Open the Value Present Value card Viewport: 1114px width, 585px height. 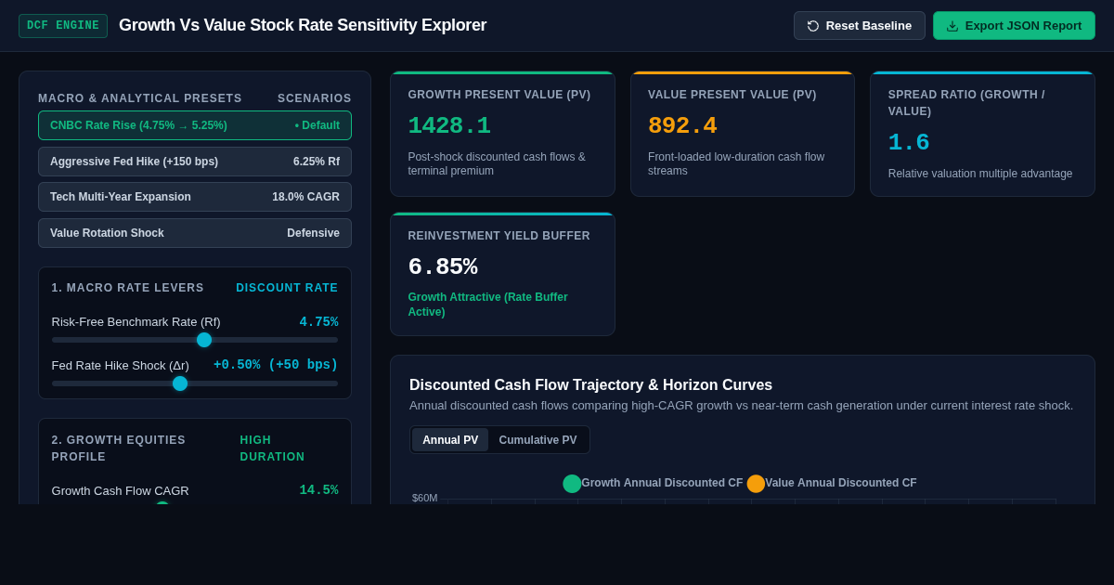(743, 134)
